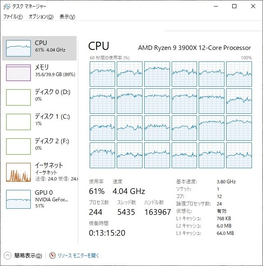The image size is (263, 266).
Task: Open the オプション(O) menu
Action: (41, 17)
